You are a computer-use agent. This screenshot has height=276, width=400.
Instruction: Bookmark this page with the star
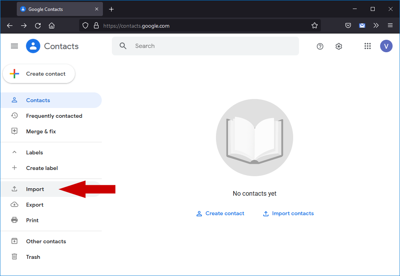coord(314,25)
